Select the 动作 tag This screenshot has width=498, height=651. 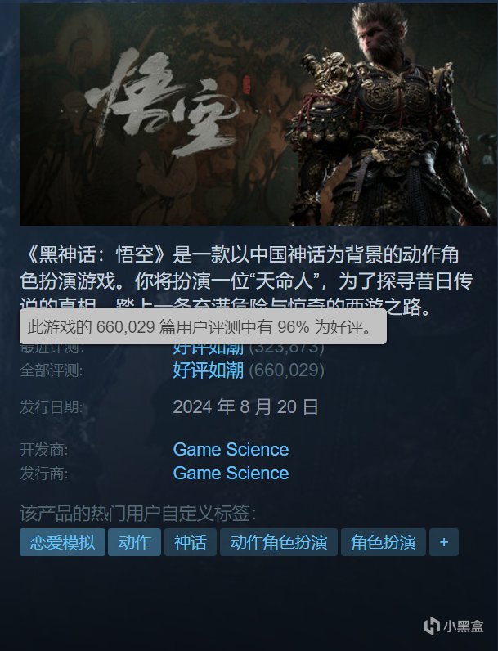134,542
